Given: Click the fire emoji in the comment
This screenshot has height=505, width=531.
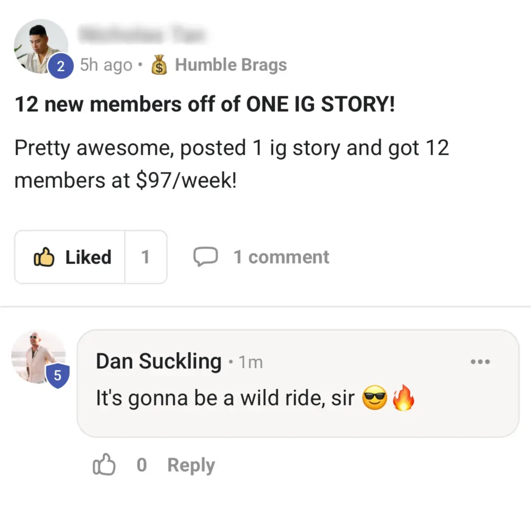Looking at the screenshot, I should [403, 397].
